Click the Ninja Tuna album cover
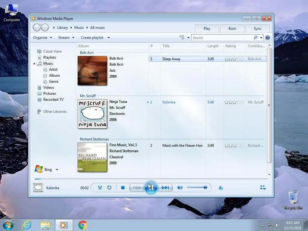 [92, 114]
